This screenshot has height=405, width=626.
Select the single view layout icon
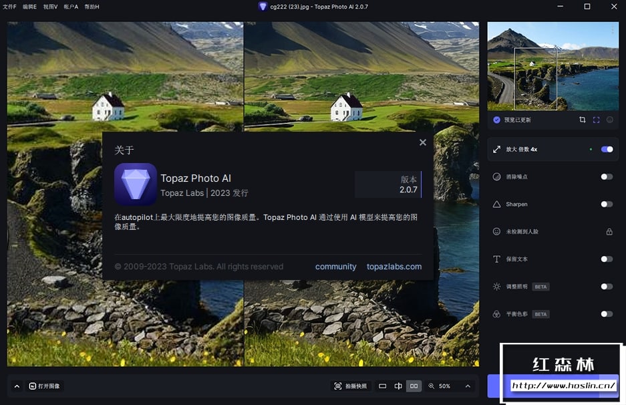point(382,386)
